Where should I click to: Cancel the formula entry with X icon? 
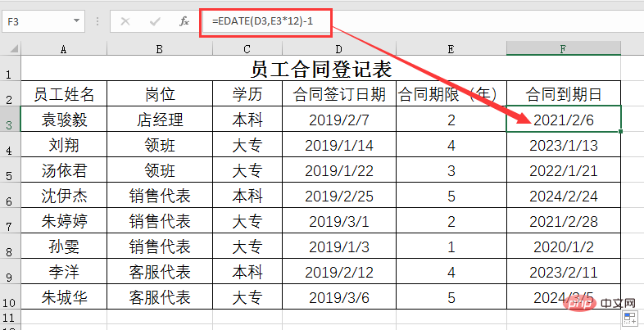tap(125, 21)
